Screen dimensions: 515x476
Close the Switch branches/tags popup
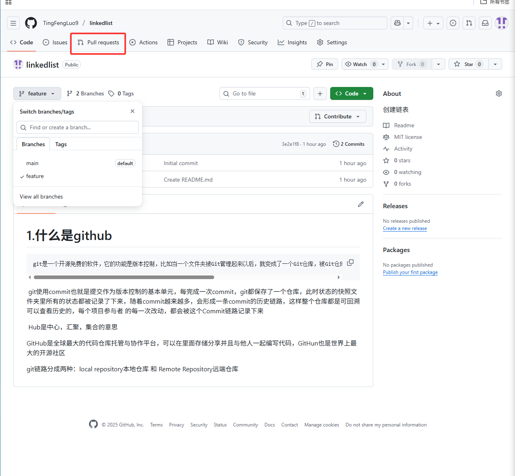(x=132, y=111)
